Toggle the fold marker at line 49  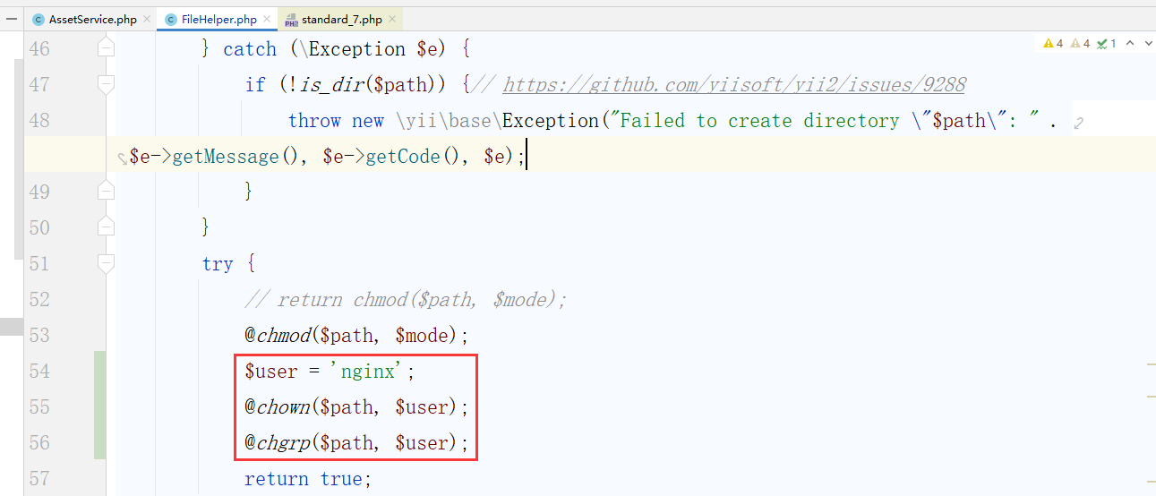tap(107, 192)
